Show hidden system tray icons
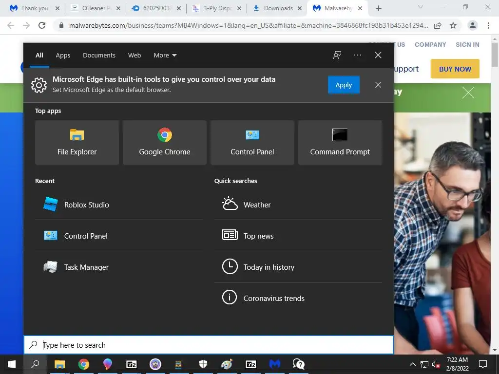This screenshot has height=374, width=499. tap(412, 364)
